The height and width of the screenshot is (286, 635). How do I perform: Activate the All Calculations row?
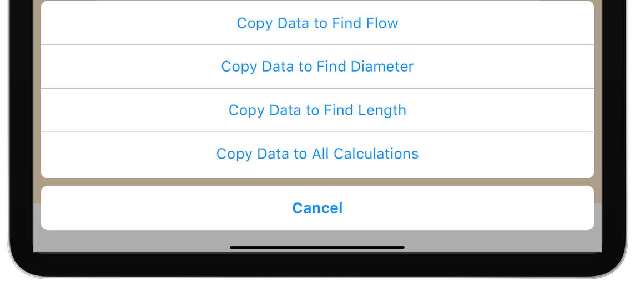(x=317, y=154)
